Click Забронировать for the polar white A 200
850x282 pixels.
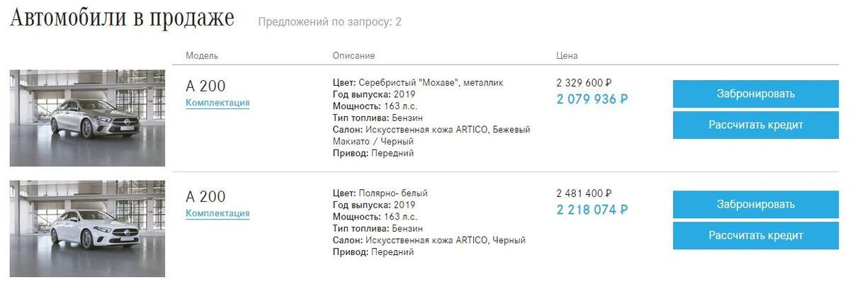click(x=755, y=204)
